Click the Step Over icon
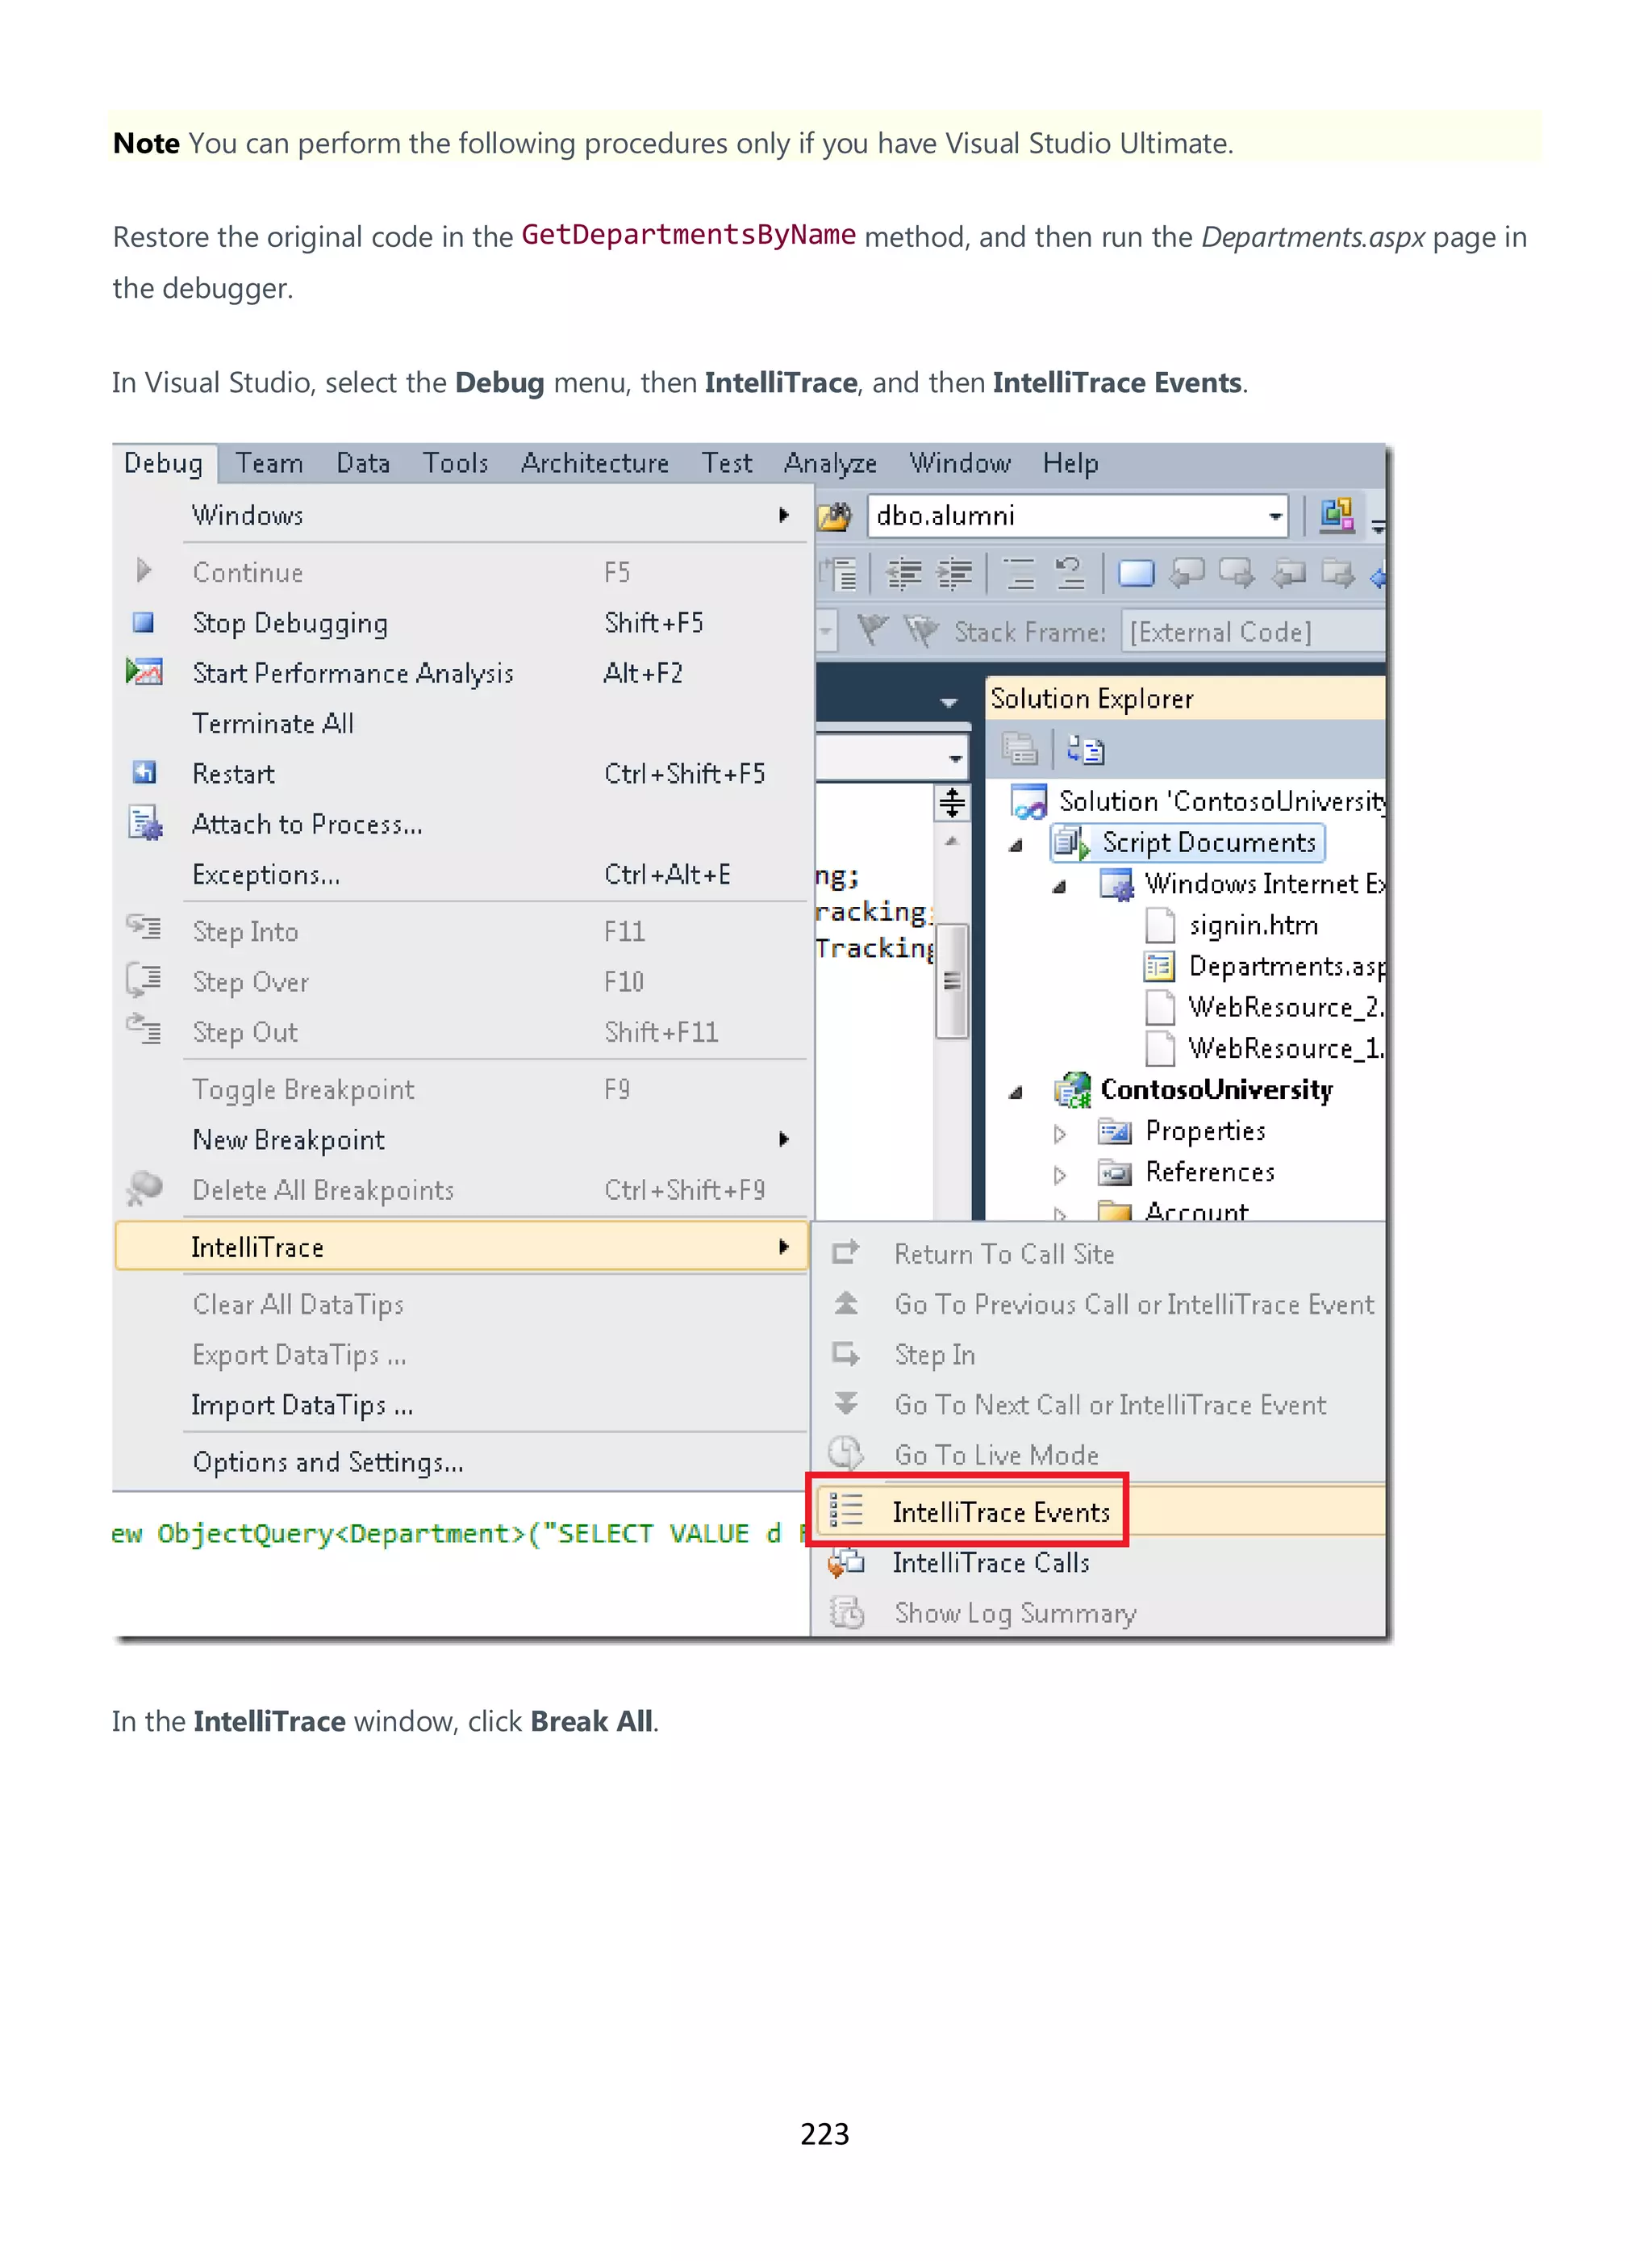Viewport: 1652px width, 2261px height. coord(144,980)
